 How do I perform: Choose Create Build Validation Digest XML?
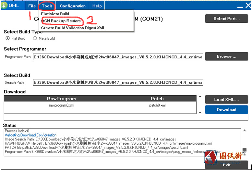[x=73, y=28]
